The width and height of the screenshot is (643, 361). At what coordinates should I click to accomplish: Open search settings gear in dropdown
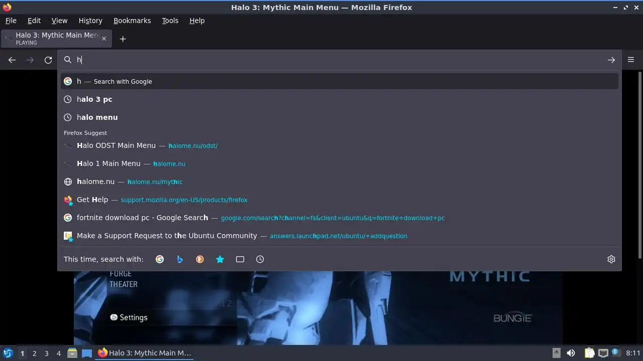(x=611, y=259)
